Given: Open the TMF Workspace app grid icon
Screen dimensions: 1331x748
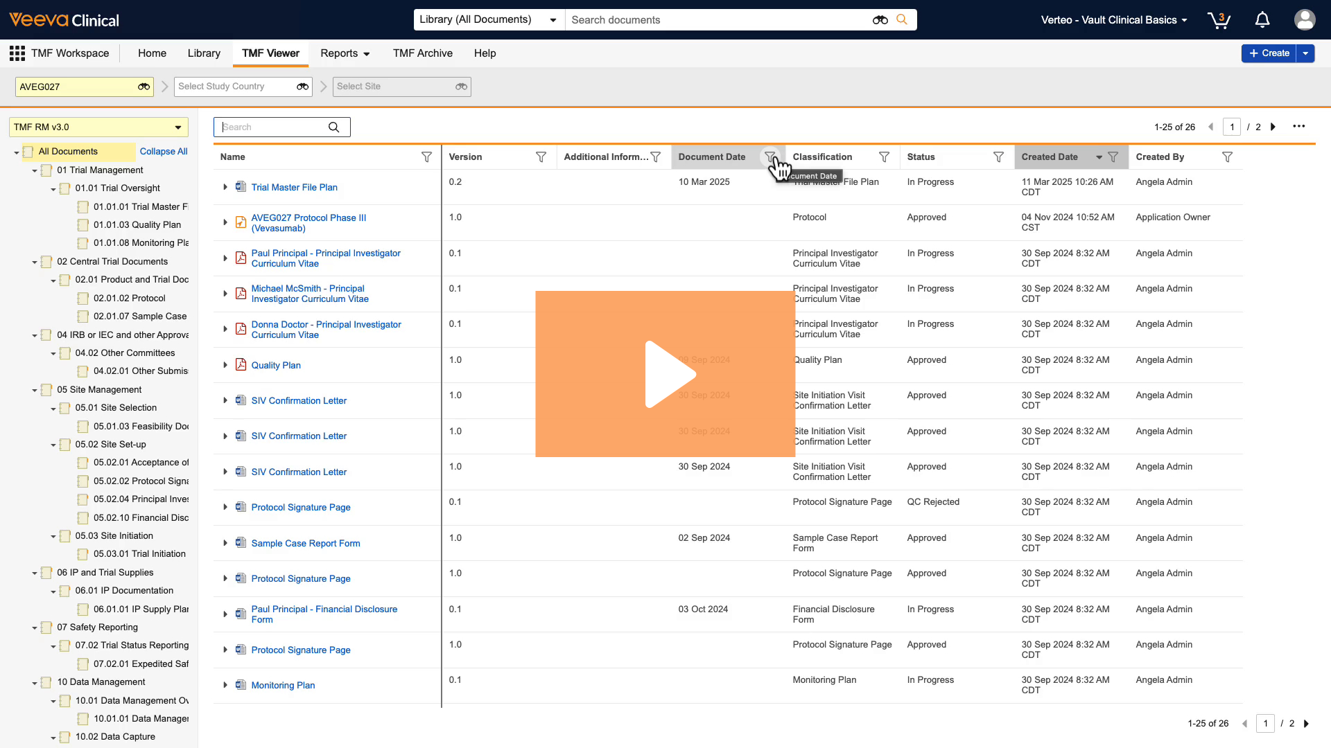Looking at the screenshot, I should pyautogui.click(x=17, y=53).
